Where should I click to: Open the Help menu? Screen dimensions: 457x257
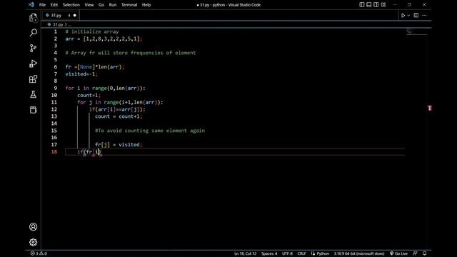coord(146,5)
